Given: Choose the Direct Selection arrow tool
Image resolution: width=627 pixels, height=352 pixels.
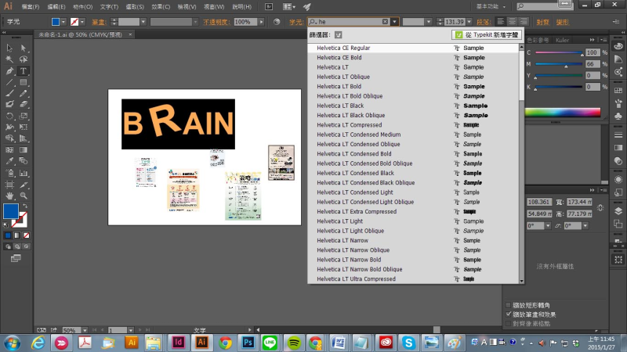Looking at the screenshot, I should [23, 48].
